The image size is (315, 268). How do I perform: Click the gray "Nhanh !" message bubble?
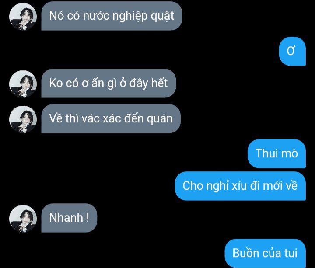click(69, 218)
